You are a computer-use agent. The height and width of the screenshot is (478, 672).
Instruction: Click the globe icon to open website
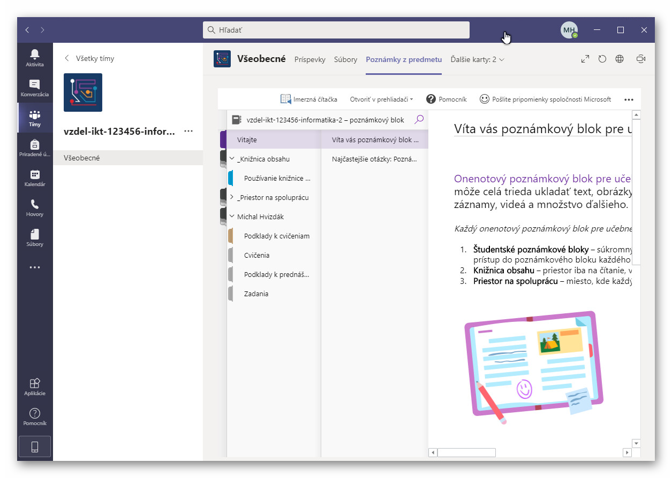[x=620, y=59]
